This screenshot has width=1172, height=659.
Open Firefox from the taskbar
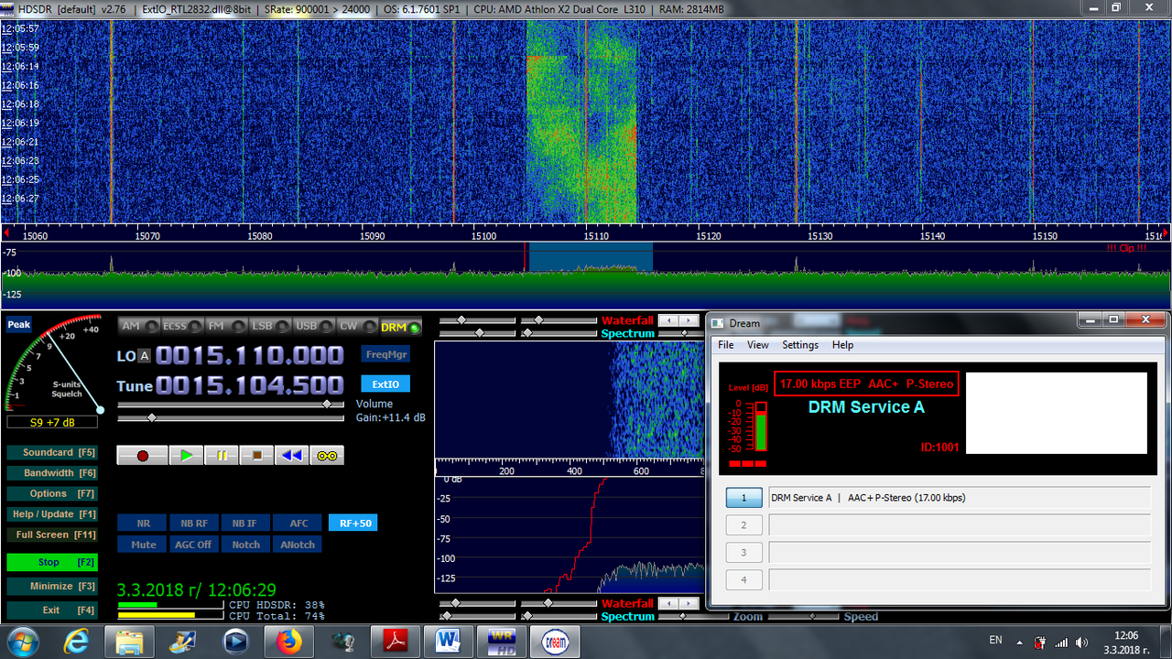288,642
